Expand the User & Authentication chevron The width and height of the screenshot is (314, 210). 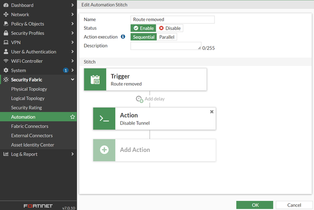(x=72, y=51)
